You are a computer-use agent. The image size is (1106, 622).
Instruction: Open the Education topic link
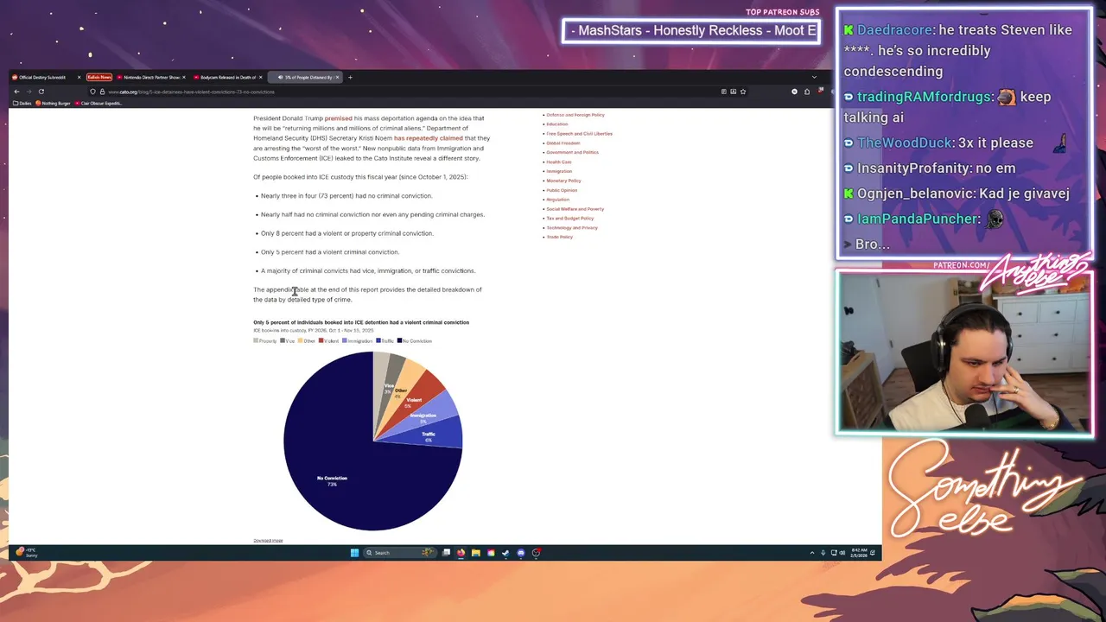coord(557,124)
